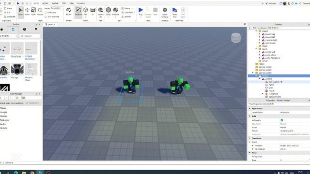Open the Mode dropdown in Tools
Image resolution: width=310 pixels, height=174 pixels.
[x=57, y=8]
